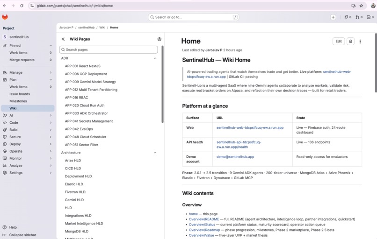Expand the Manage menu
377x239 pixels.
click(x=51, y=72)
